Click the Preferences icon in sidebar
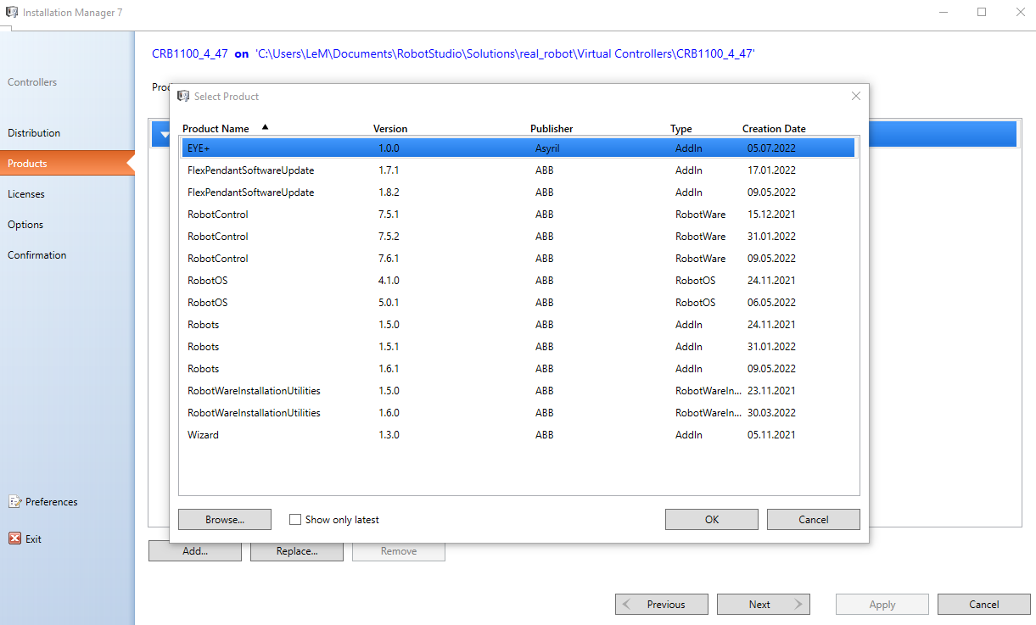Viewport: 1036px width, 625px height. (14, 502)
